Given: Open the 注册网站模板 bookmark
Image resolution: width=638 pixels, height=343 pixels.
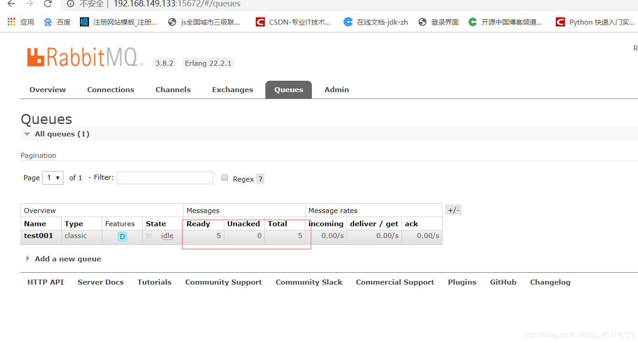Looking at the screenshot, I should 118,22.
